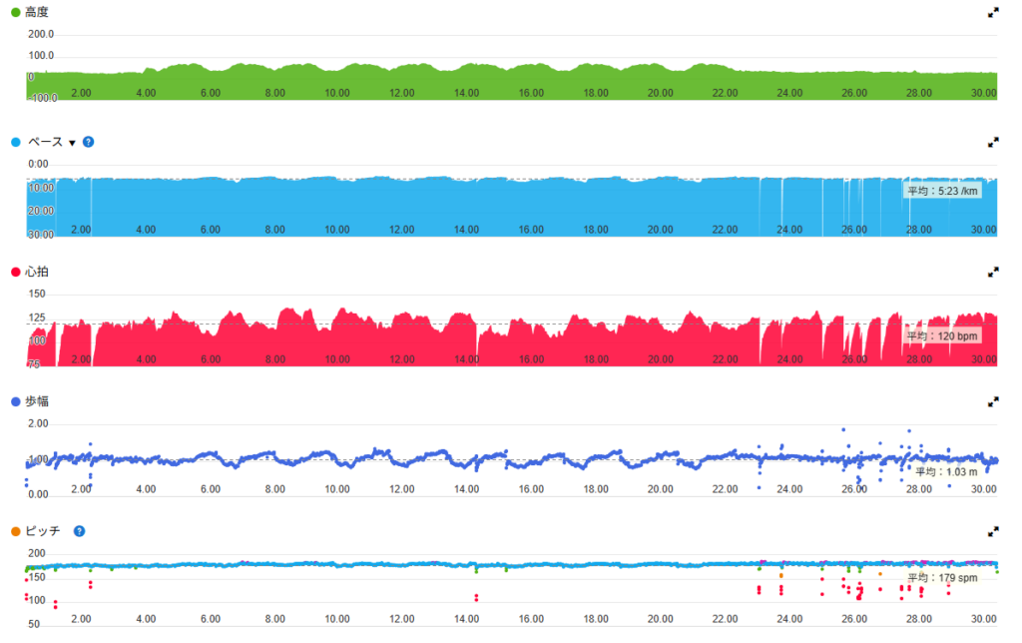
Task: Click the orange ピッチ color dot
Action: [x=15, y=531]
